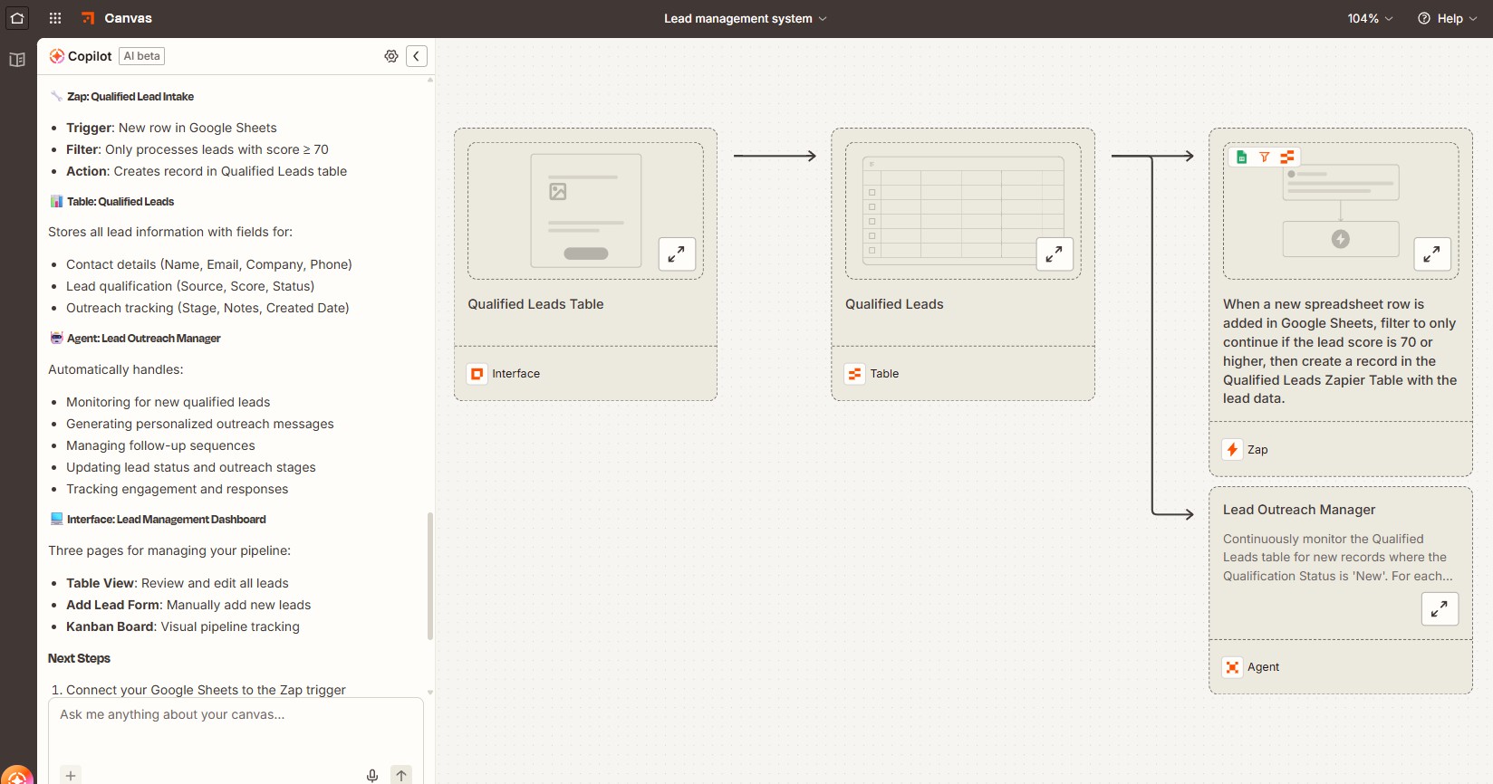Screen dimensions: 1493x784
Task: Click the Canvas app name label
Action: pos(129,18)
